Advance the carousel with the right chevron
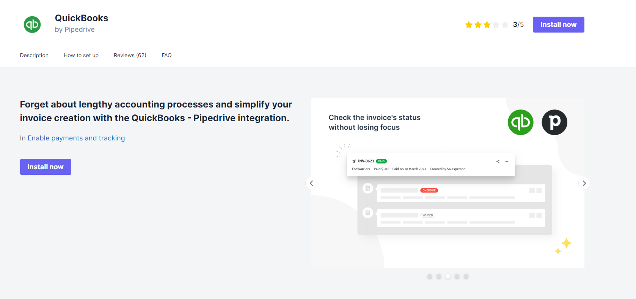This screenshot has height=299, width=636. [x=584, y=183]
